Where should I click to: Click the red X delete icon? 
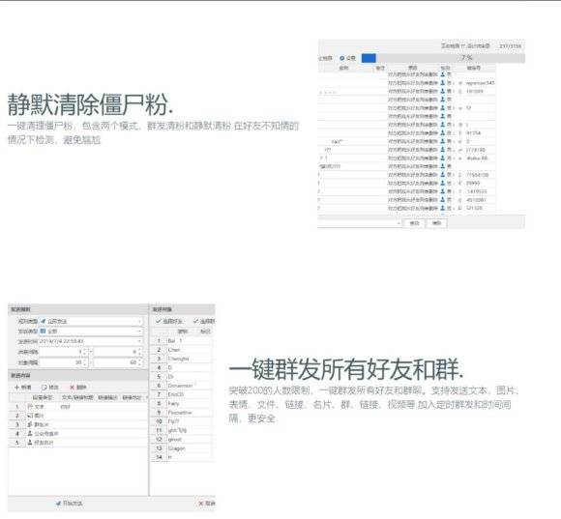click(72, 388)
